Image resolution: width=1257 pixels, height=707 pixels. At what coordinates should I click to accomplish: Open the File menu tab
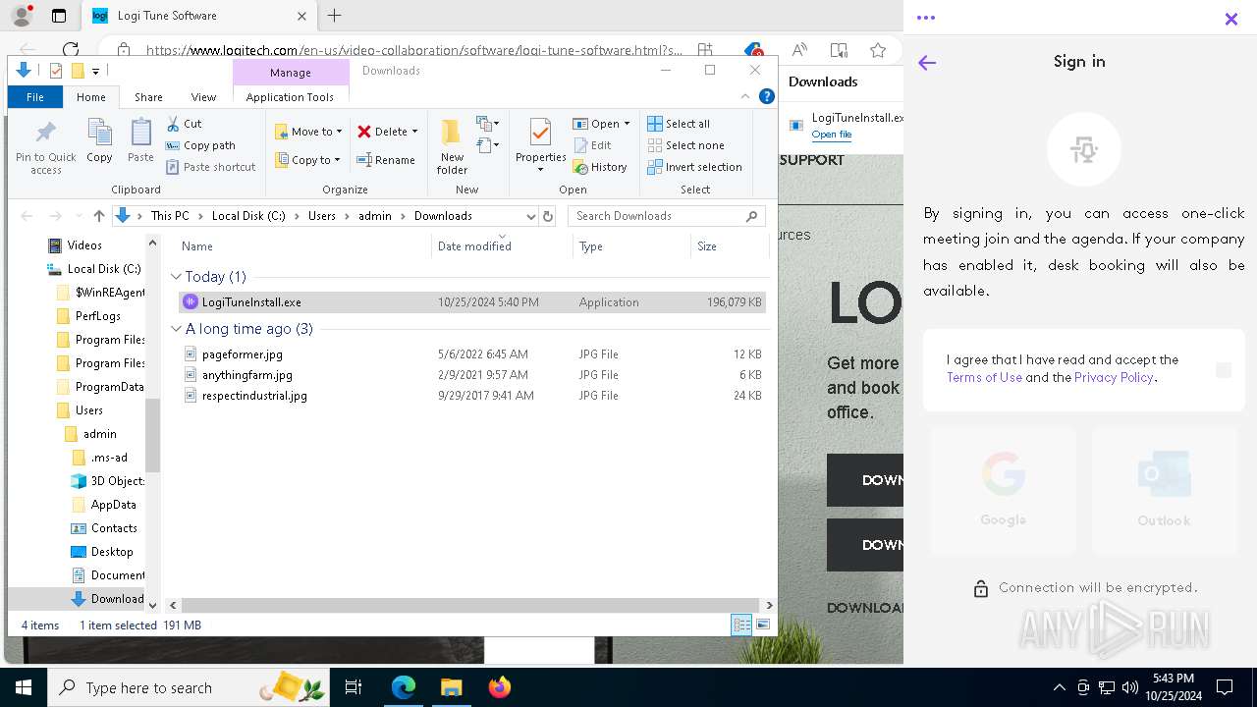[35, 97]
